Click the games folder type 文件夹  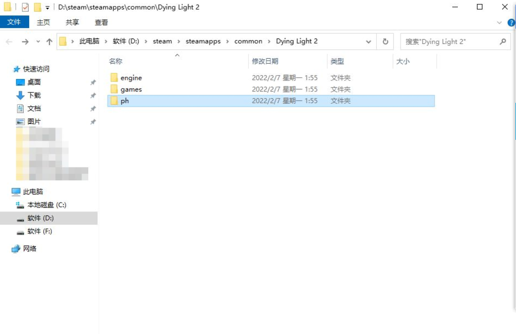tap(340, 89)
